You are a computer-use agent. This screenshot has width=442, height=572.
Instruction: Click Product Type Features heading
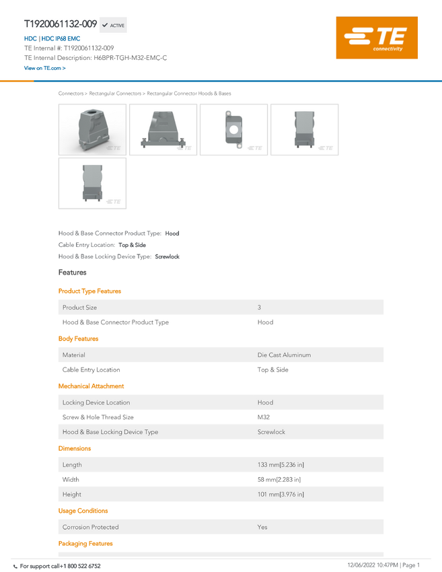(89, 291)
